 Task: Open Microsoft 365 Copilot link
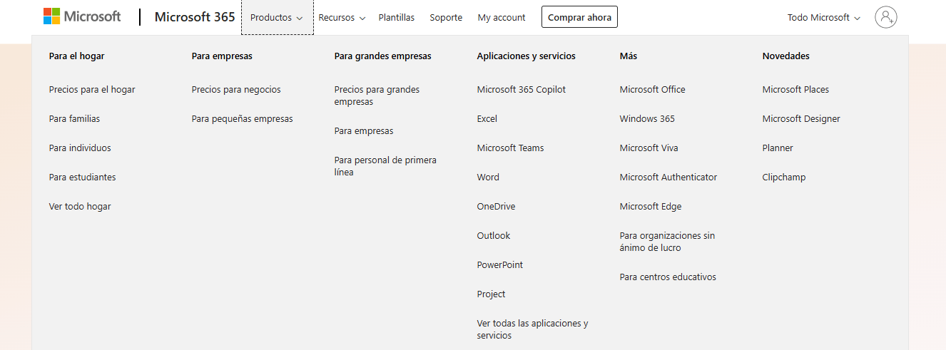coord(521,90)
